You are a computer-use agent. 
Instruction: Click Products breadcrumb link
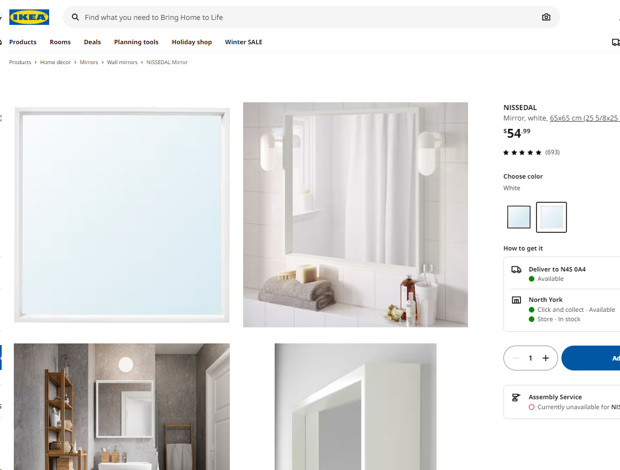click(20, 62)
